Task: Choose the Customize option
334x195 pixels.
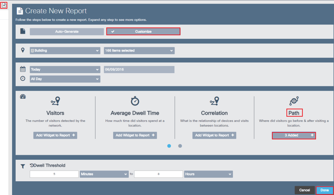Action: pos(144,32)
